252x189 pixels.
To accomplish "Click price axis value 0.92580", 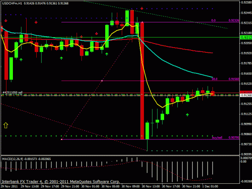I will pos(246,2).
